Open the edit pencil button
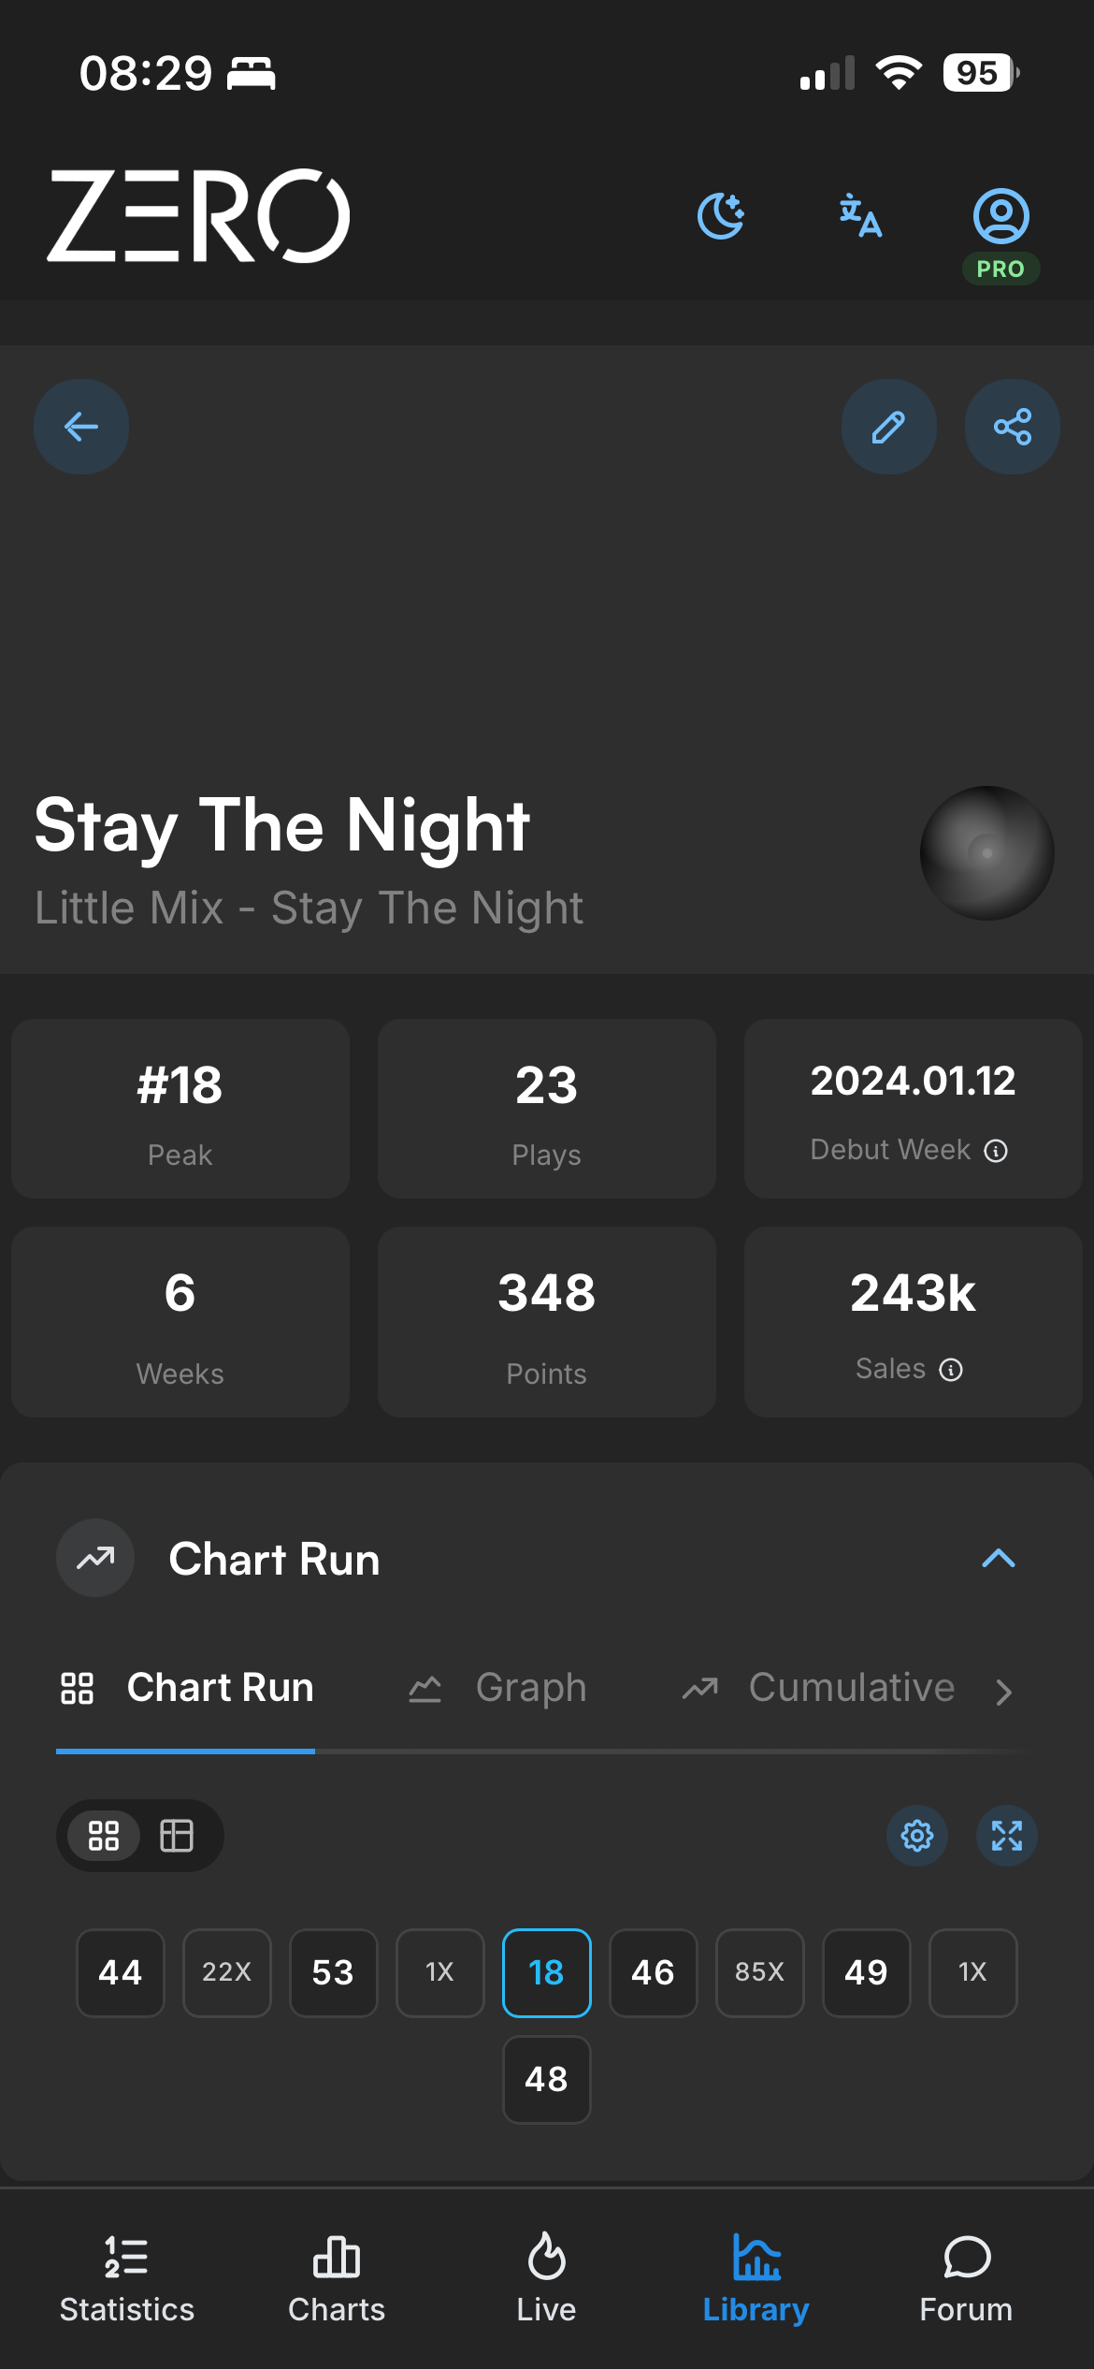The width and height of the screenshot is (1094, 2369). [888, 427]
